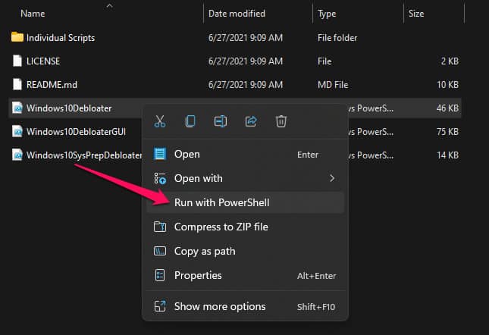
Task: Sort by the Type column header
Action: pyautogui.click(x=327, y=14)
